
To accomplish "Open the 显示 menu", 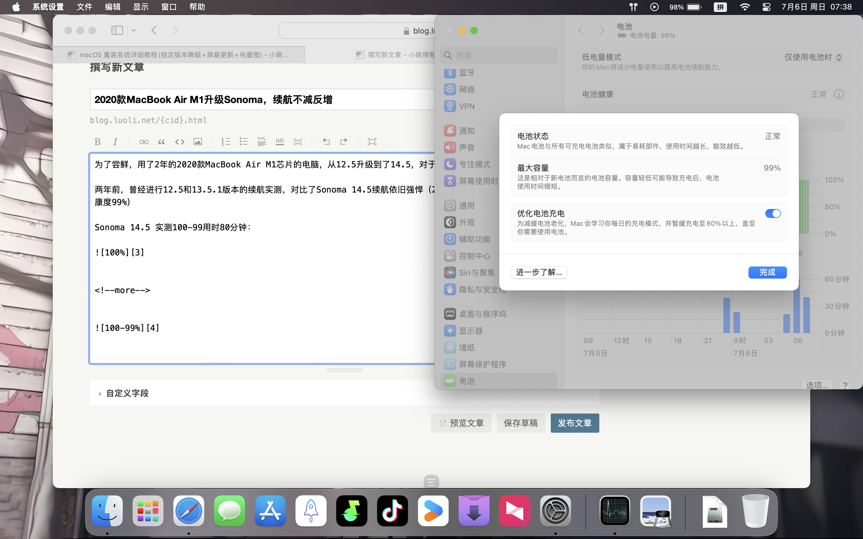I will click(x=141, y=7).
